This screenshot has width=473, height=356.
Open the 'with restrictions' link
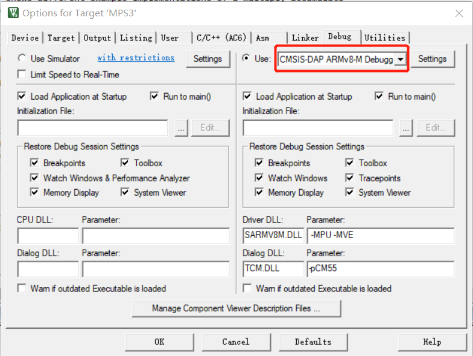136,57
